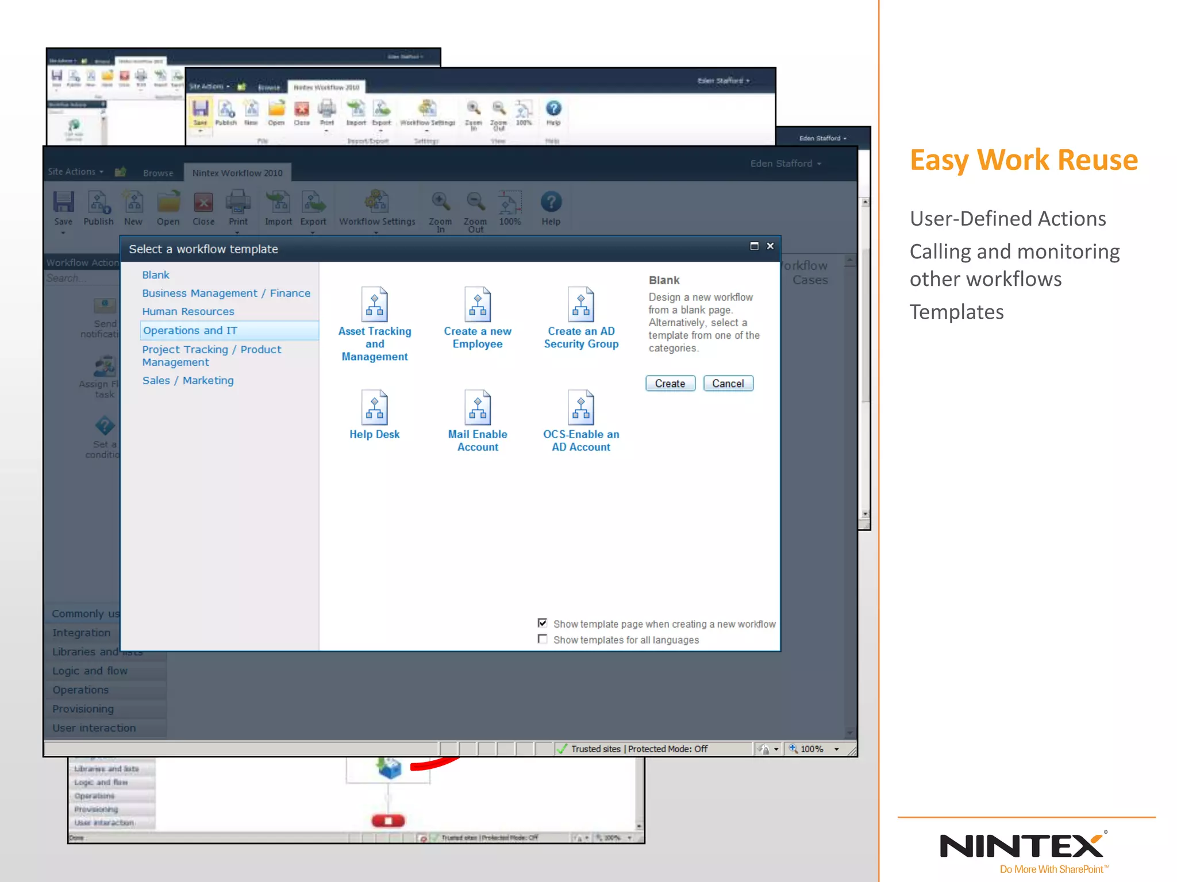Click the red end-workflow marker in bottom window

(388, 821)
